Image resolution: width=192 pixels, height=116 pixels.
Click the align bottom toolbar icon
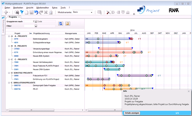tap(128, 12)
